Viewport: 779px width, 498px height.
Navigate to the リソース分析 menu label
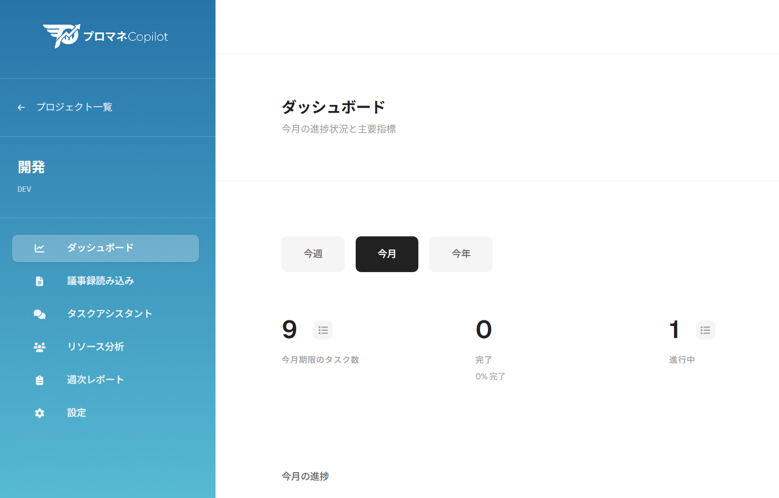95,347
